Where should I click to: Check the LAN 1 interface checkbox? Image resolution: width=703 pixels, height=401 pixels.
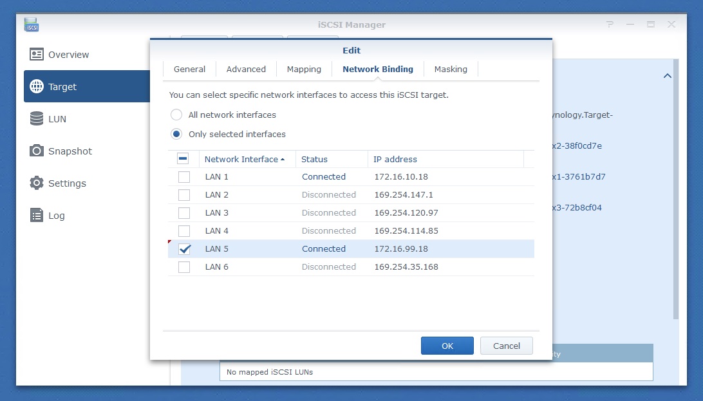184,176
